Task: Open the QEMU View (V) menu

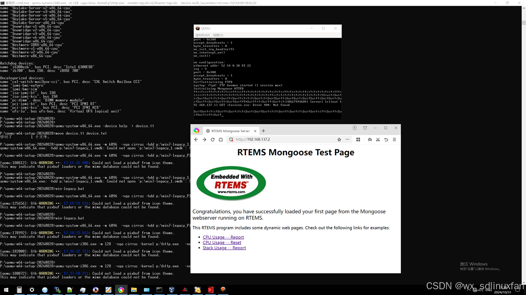Action: pos(218,35)
